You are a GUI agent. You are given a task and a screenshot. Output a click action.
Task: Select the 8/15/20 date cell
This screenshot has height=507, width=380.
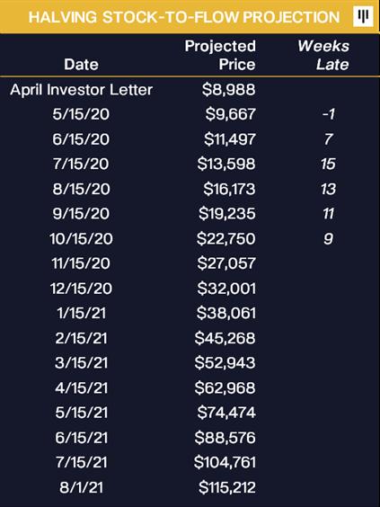[81, 189]
